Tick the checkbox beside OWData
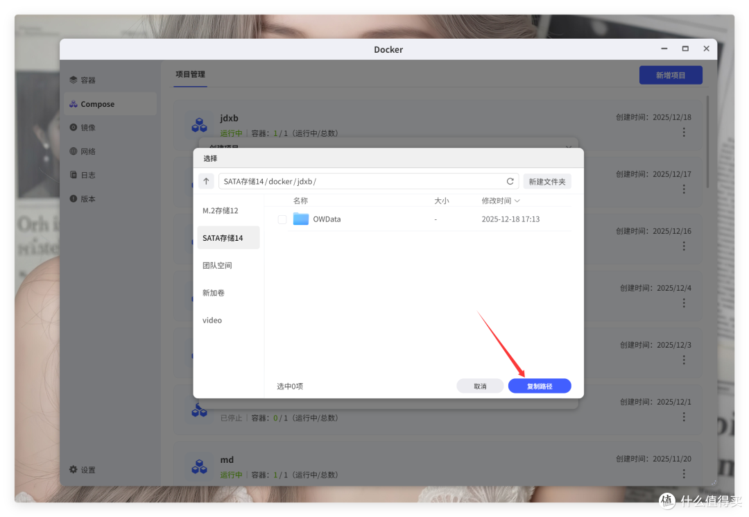 [x=282, y=219]
